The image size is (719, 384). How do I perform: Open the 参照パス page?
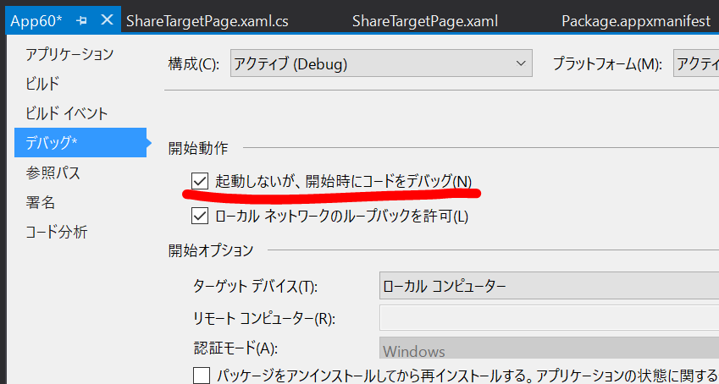coord(53,173)
